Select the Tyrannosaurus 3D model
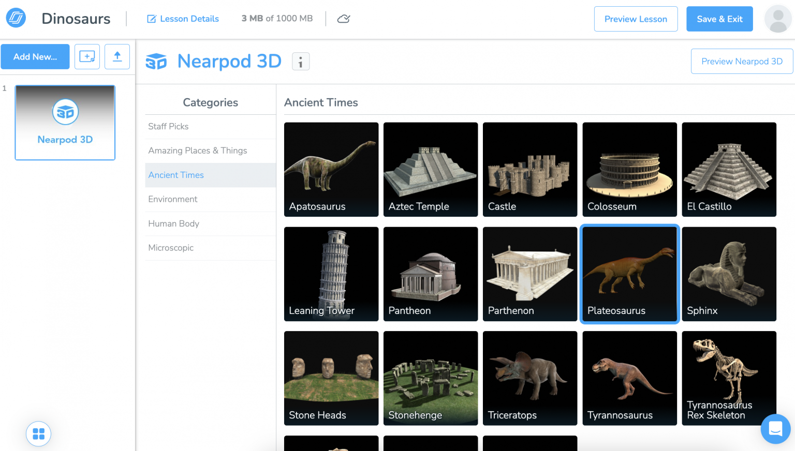This screenshot has width=795, height=451. 629,378
